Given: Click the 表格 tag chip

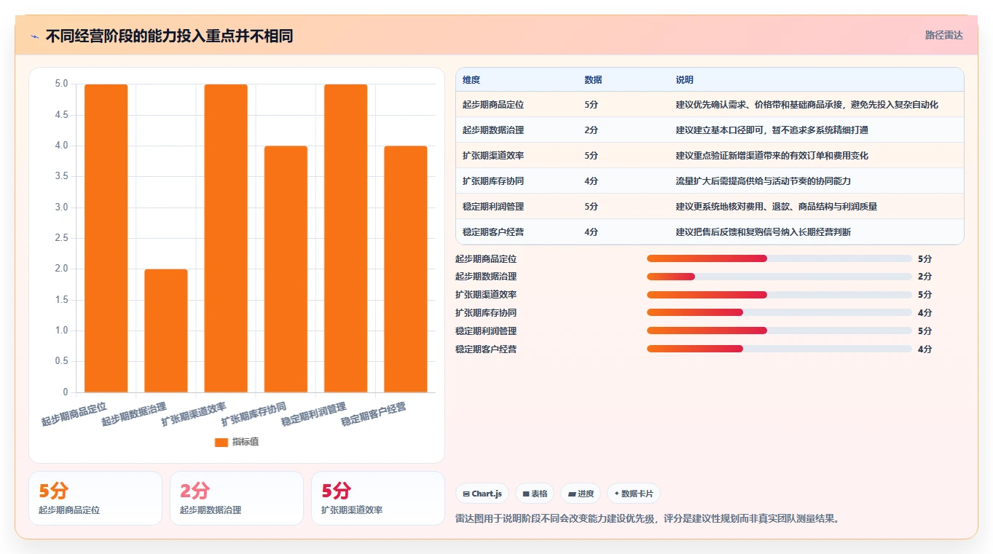Looking at the screenshot, I should coord(535,494).
